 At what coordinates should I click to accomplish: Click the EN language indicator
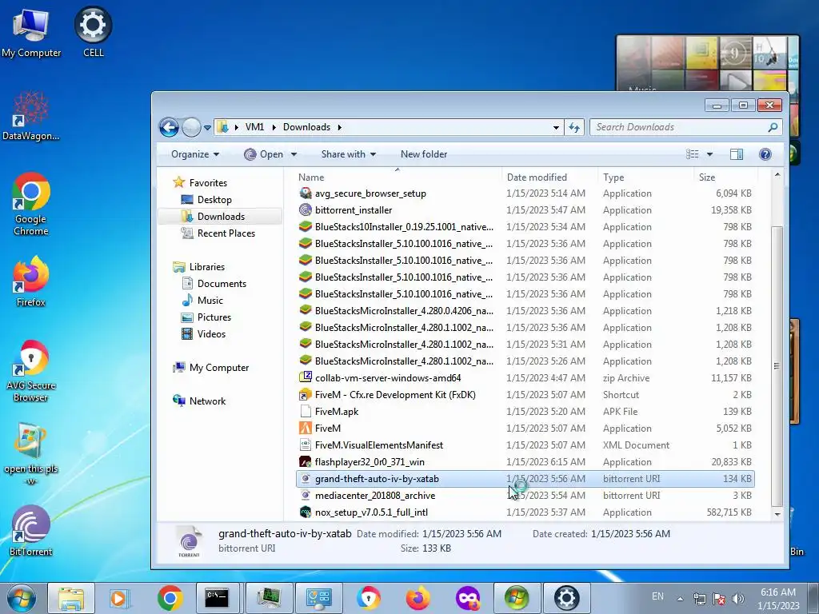(x=657, y=596)
